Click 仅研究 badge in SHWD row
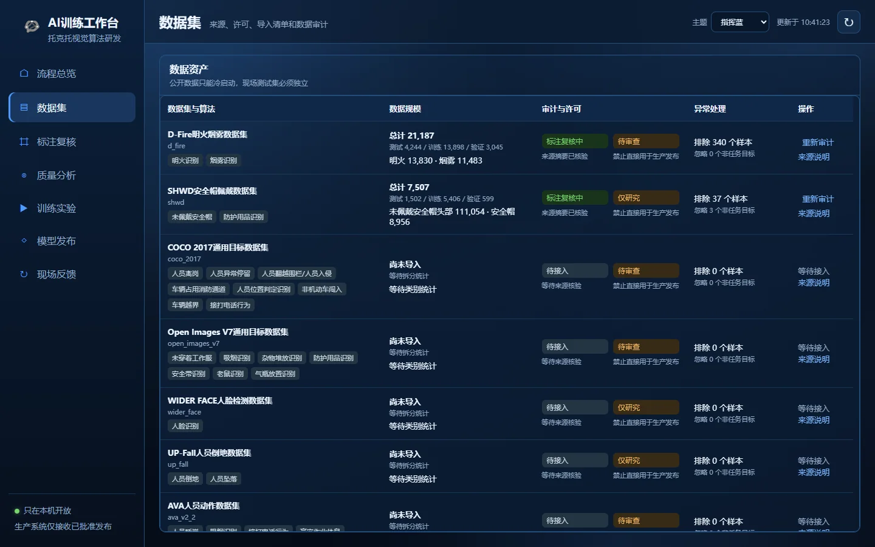Viewport: 875px width, 547px height. 646,198
